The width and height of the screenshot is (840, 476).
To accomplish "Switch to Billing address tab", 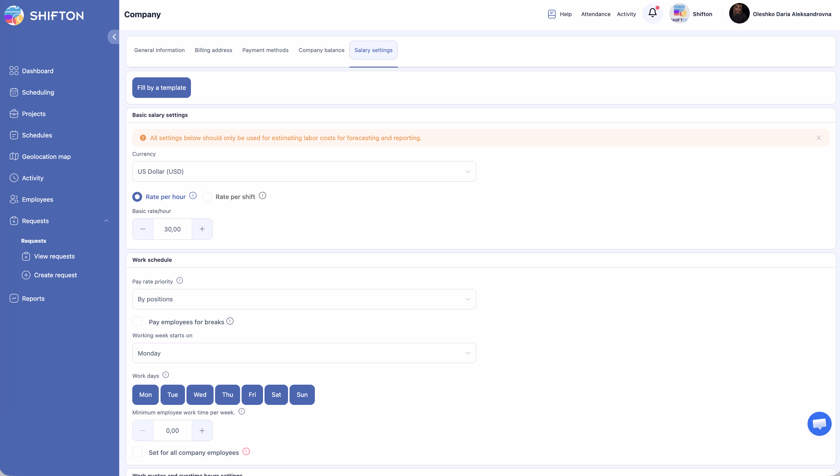I will click(x=213, y=50).
